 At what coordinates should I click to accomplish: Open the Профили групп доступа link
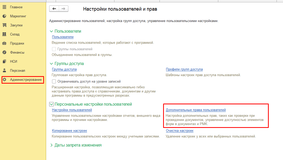click(x=184, y=69)
